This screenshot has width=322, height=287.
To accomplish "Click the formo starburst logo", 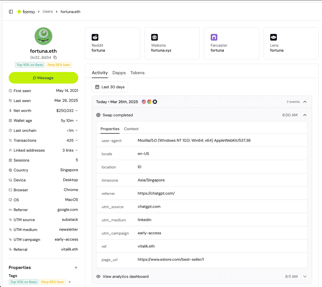I will [19, 11].
